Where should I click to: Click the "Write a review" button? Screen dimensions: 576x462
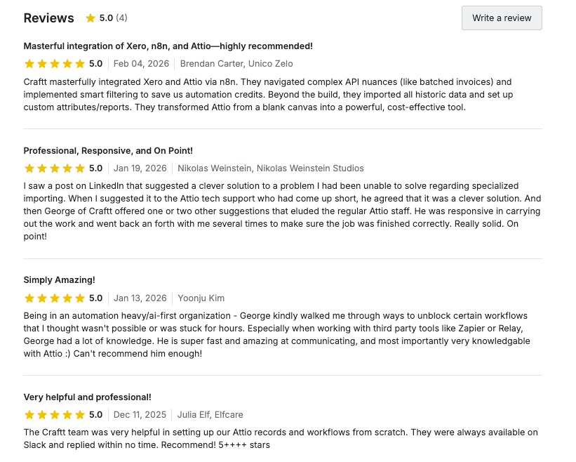501,18
